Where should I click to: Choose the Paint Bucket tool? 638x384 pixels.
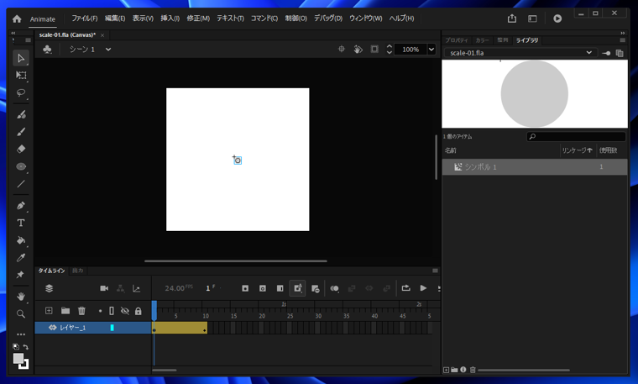(21, 241)
